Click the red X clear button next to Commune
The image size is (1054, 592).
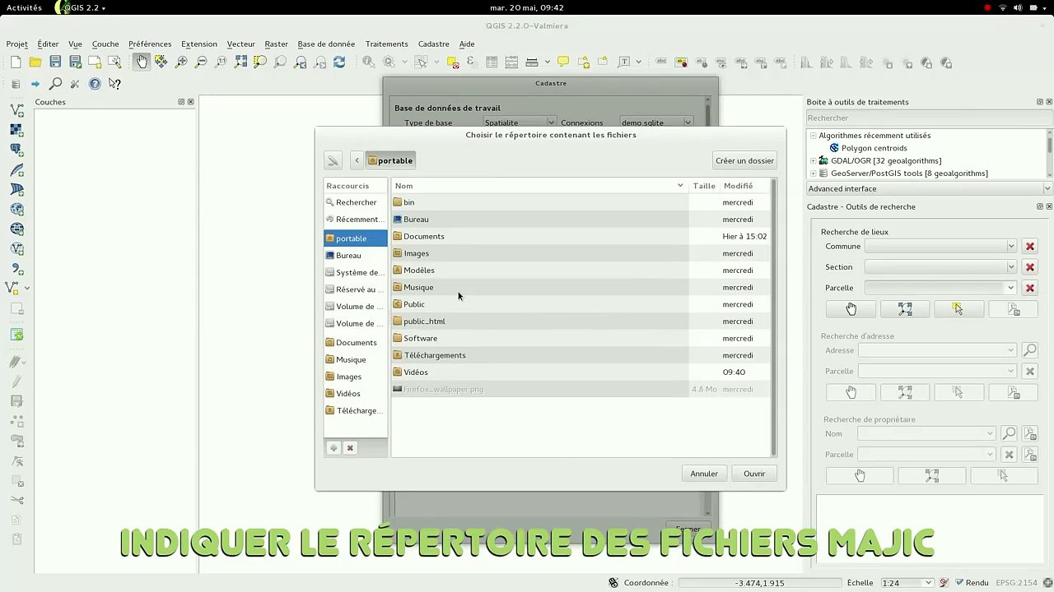[x=1030, y=247]
